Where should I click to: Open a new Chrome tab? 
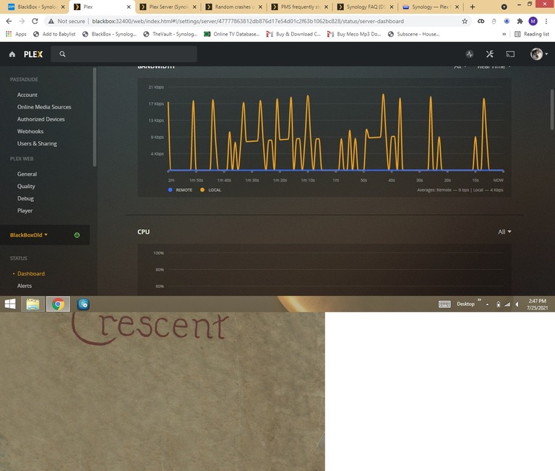[x=472, y=7]
